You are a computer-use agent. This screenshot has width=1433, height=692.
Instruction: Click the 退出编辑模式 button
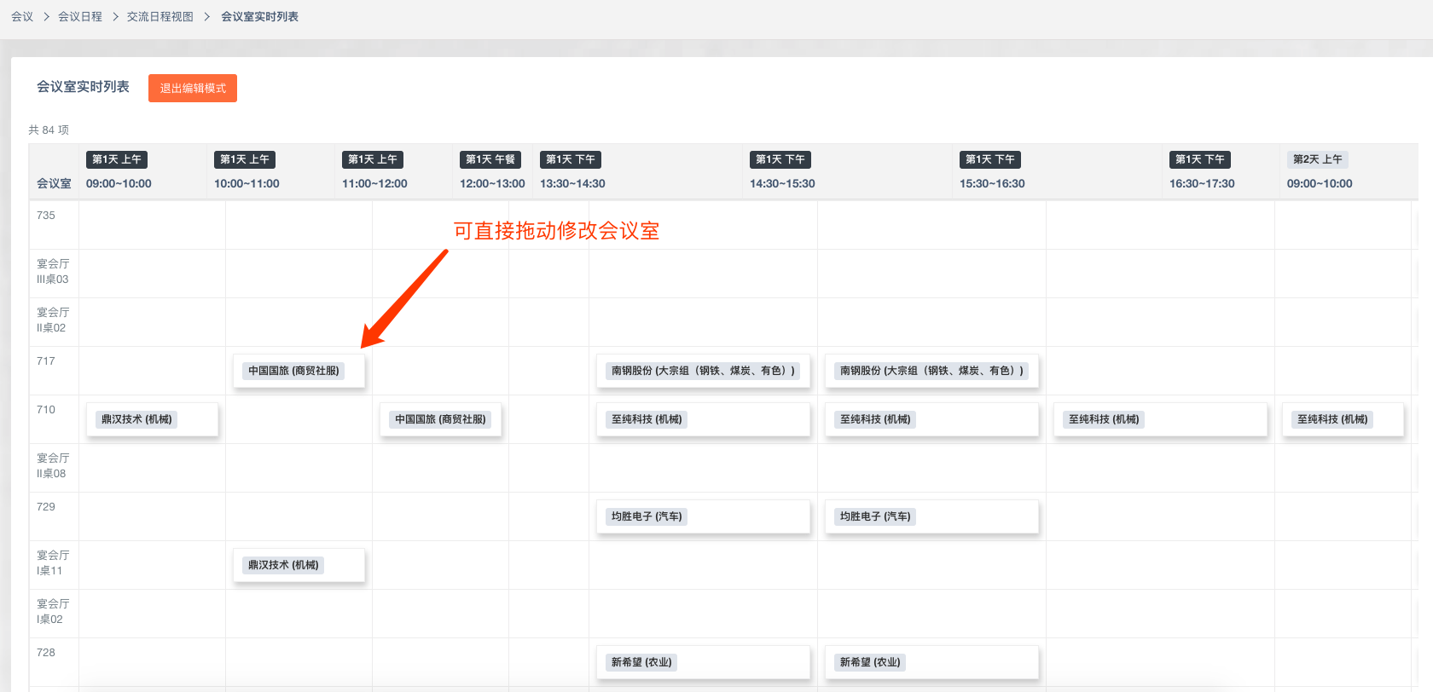click(x=193, y=88)
